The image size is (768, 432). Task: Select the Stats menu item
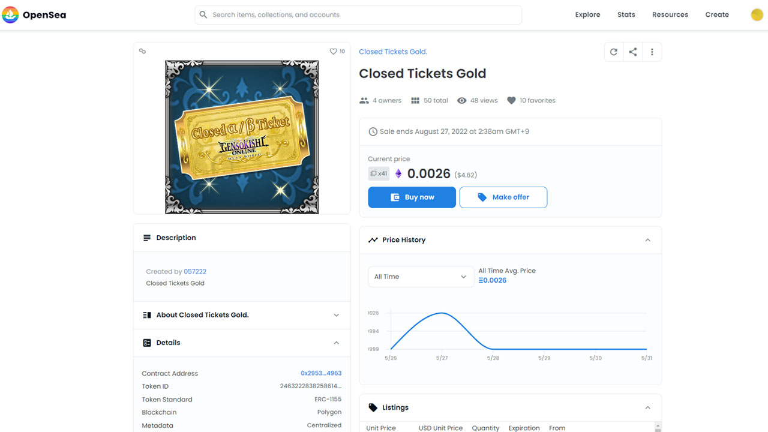(626, 14)
